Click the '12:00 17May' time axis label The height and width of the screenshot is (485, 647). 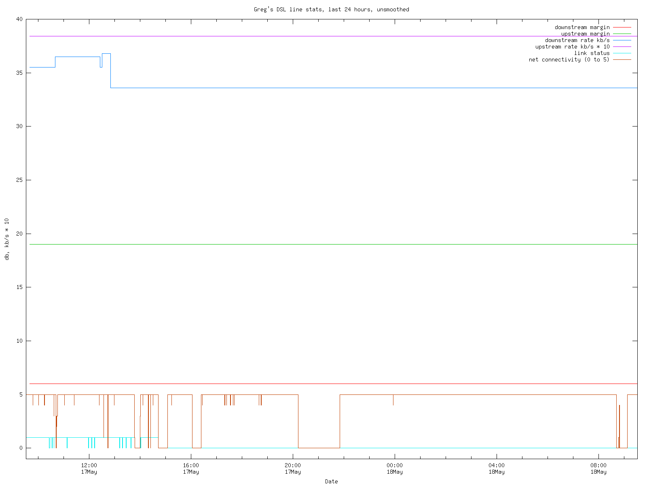pyautogui.click(x=89, y=468)
